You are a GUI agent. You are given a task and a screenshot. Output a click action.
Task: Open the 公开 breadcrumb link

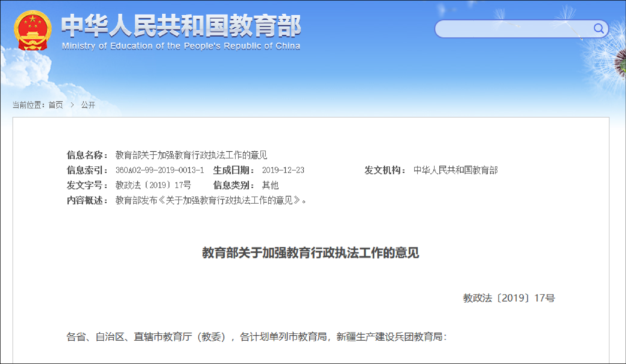[x=88, y=105]
